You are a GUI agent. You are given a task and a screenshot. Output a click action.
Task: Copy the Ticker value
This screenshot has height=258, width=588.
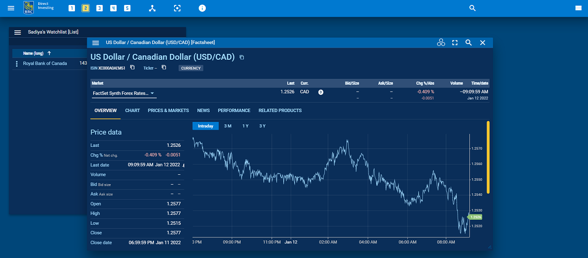pos(164,68)
